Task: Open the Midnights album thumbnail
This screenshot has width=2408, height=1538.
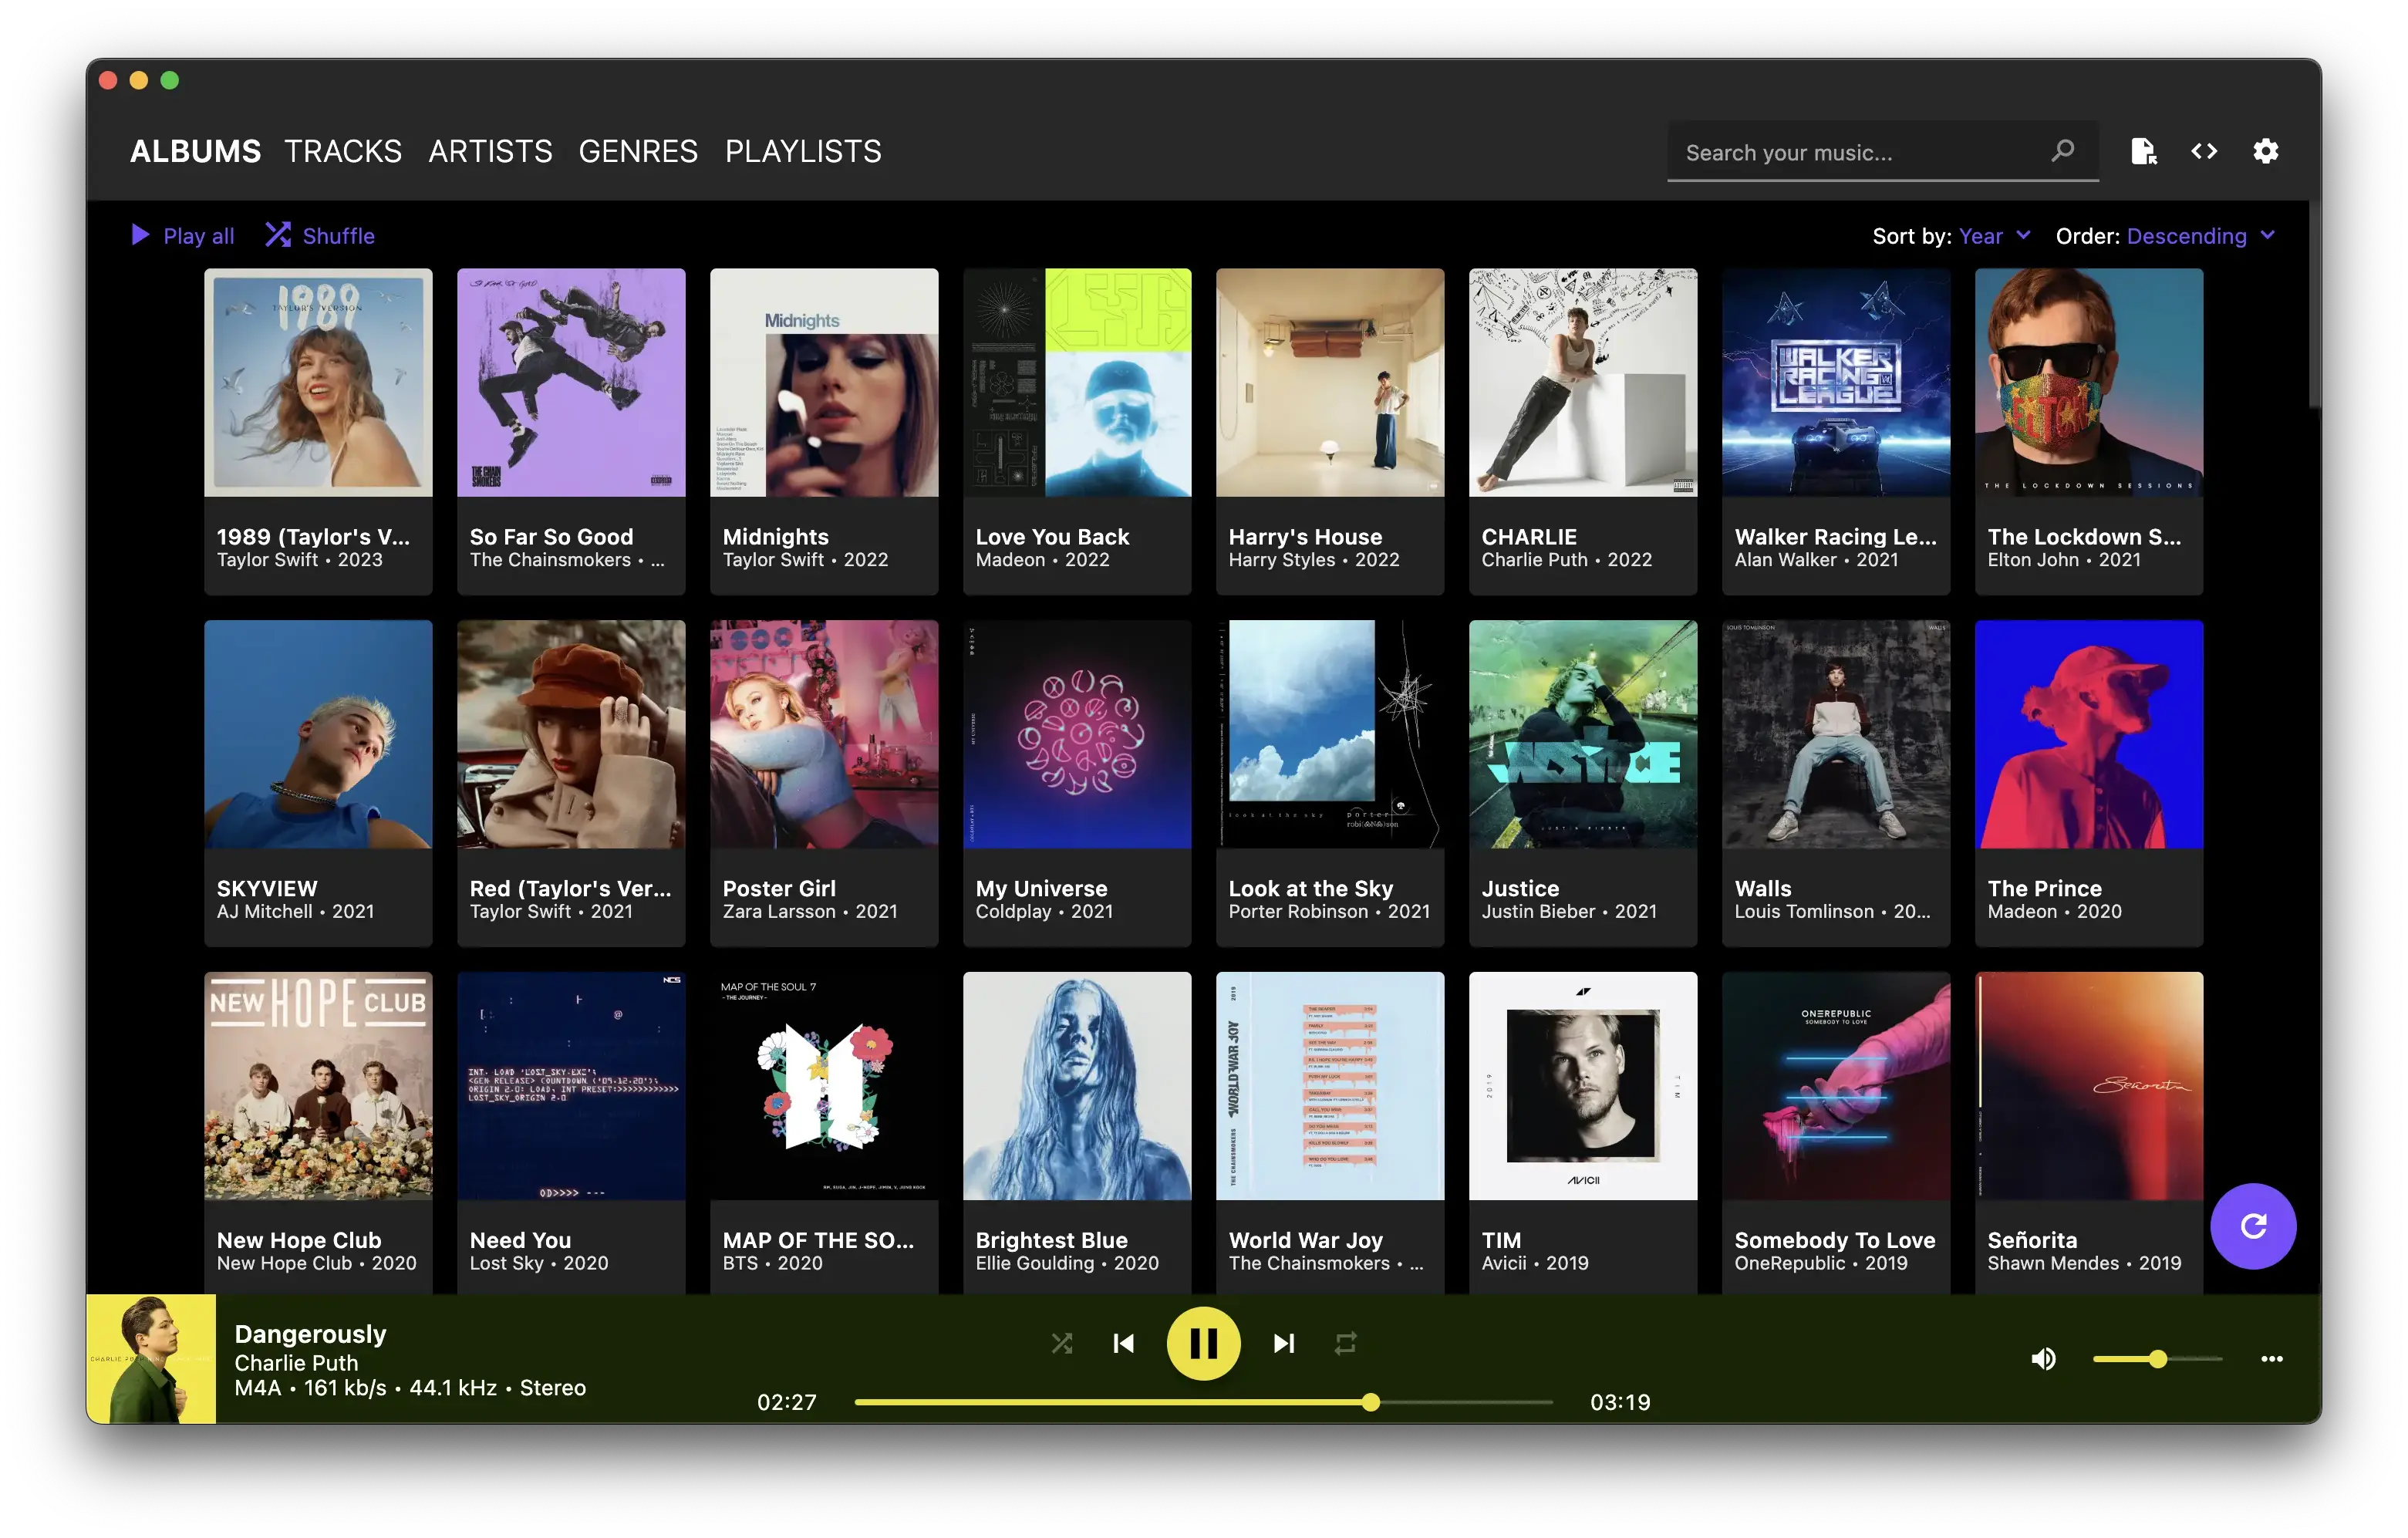Action: (x=824, y=382)
